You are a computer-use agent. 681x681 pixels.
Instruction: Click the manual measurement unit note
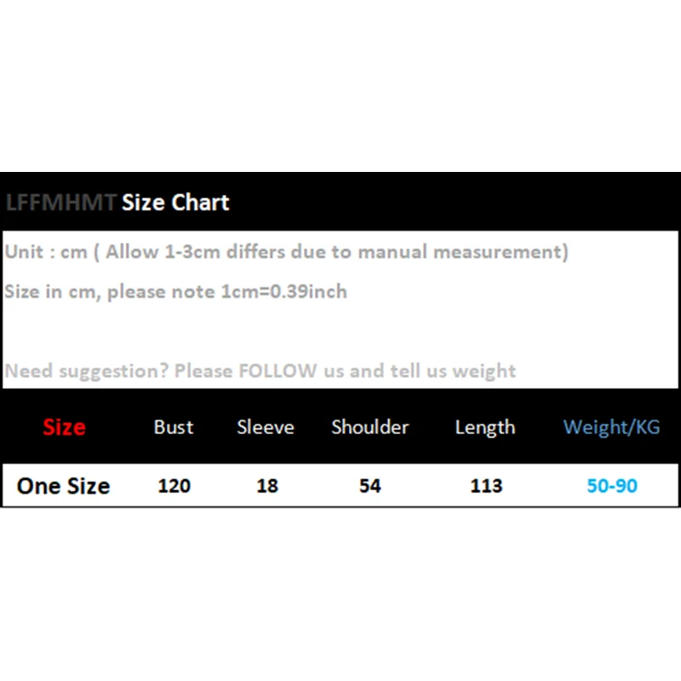[286, 252]
